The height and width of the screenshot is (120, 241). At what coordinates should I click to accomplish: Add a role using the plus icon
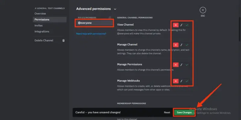[110, 17]
